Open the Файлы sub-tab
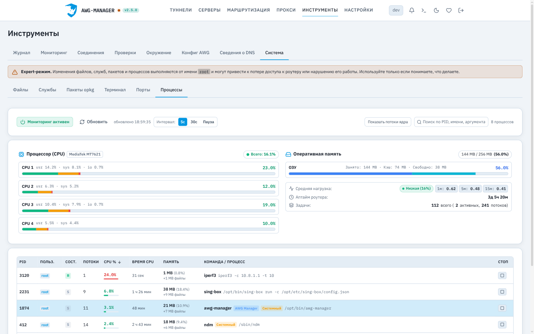The width and height of the screenshot is (534, 334). [x=20, y=90]
